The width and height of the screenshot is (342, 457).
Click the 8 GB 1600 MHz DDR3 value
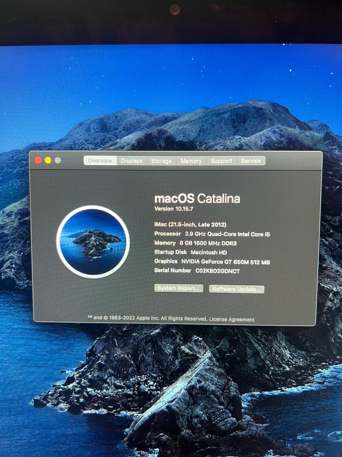208,243
